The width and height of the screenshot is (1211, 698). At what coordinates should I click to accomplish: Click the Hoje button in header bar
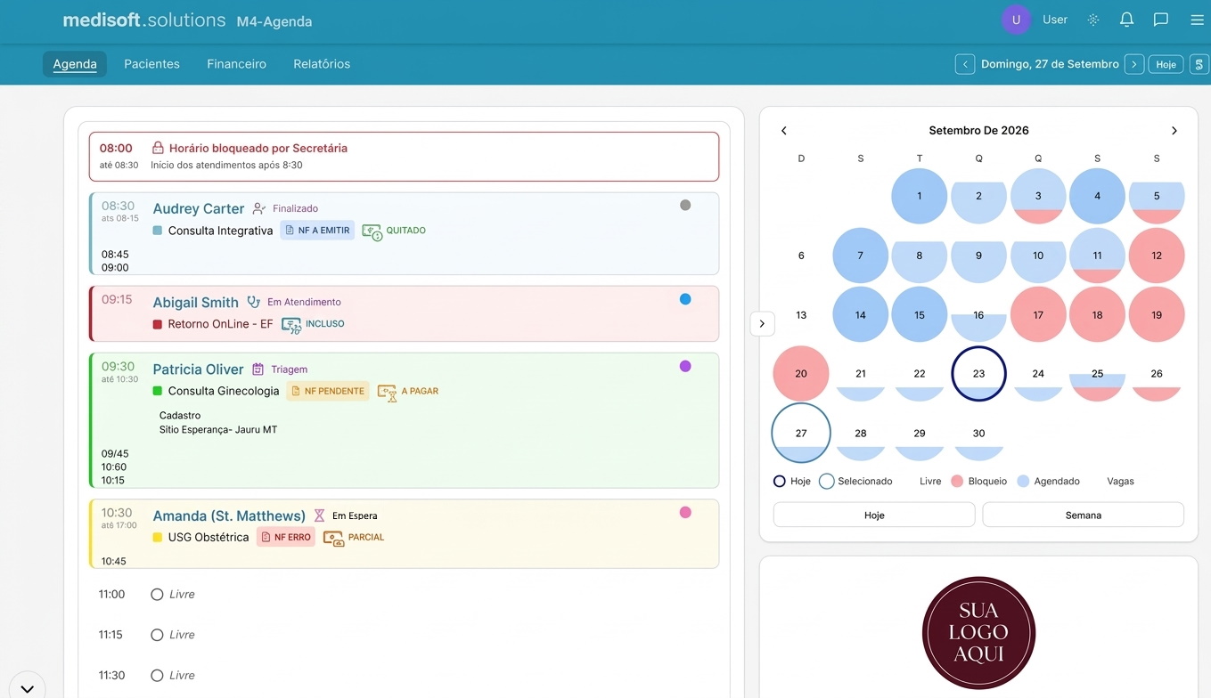coord(1166,64)
